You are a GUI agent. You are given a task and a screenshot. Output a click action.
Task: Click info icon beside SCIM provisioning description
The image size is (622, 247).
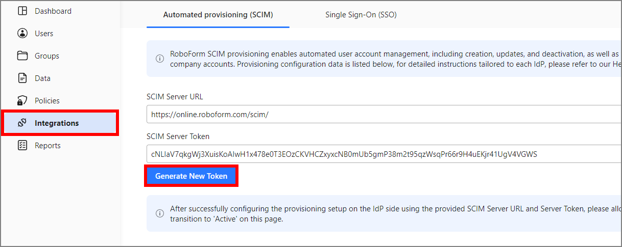pyautogui.click(x=160, y=59)
